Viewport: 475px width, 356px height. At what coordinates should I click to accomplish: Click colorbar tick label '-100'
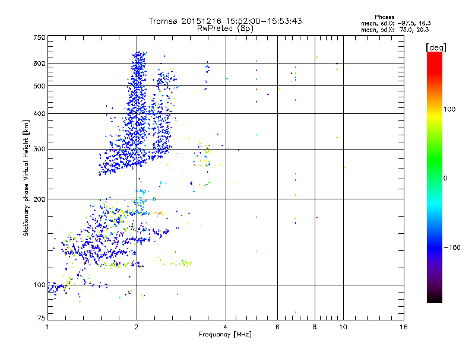pyautogui.click(x=452, y=247)
